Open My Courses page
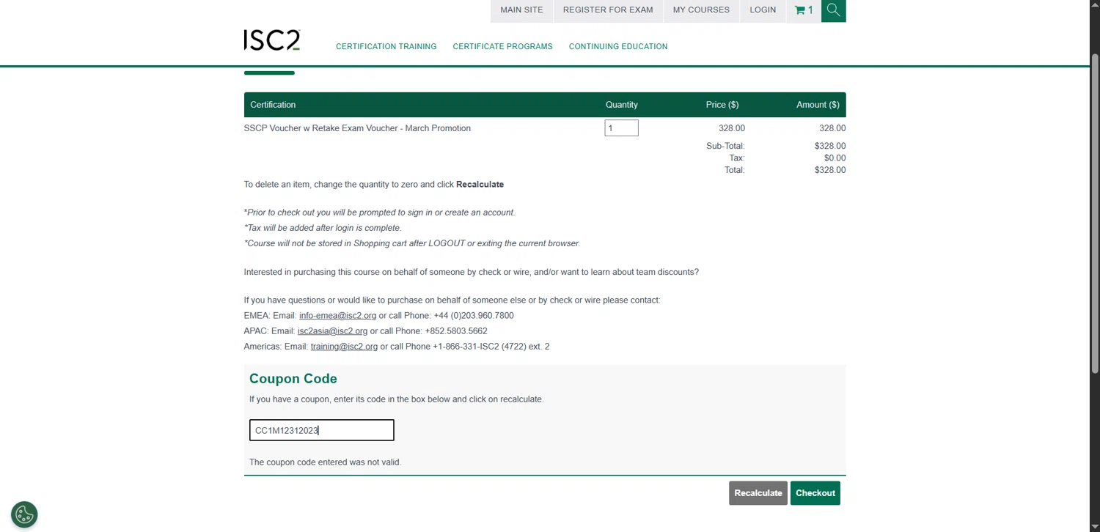The height and width of the screenshot is (532, 1100). [701, 10]
